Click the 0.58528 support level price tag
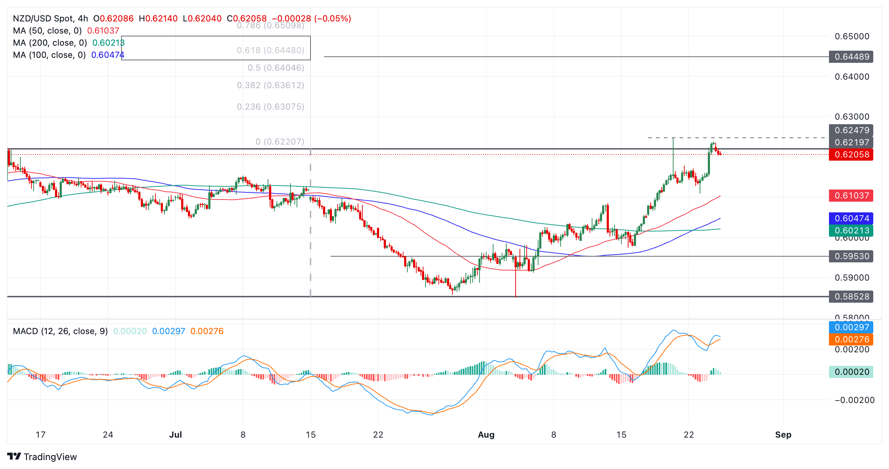The image size is (889, 469). [x=851, y=297]
